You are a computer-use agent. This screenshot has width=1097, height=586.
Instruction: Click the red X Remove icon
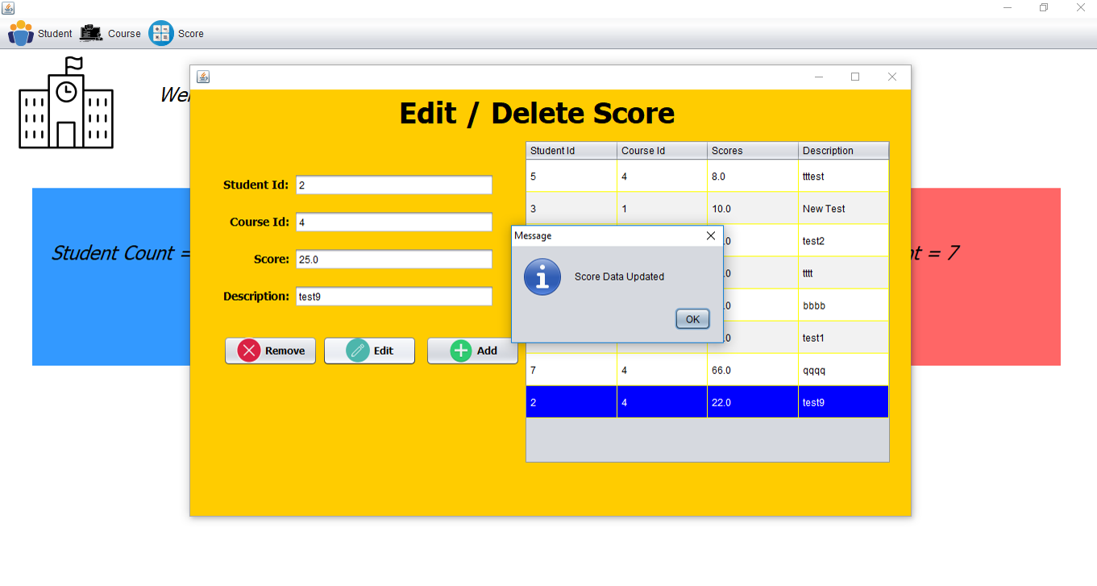tap(251, 350)
